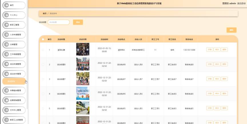Click the shield icon beside 教职工管理
Screen dimensions: 247x124
(x=7, y=25)
